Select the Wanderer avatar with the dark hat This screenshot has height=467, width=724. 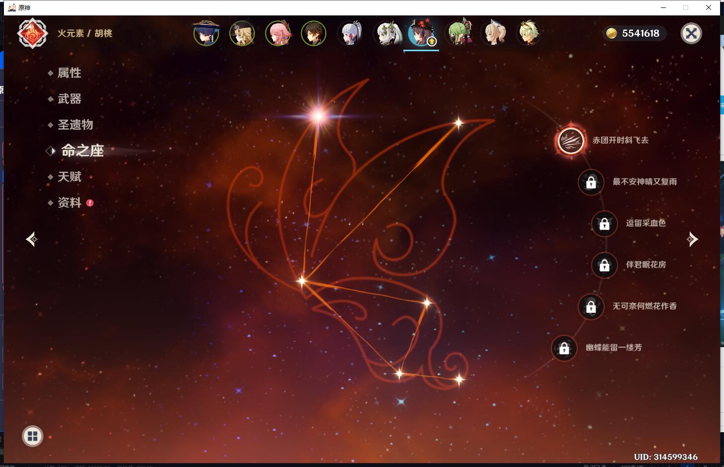(x=206, y=33)
